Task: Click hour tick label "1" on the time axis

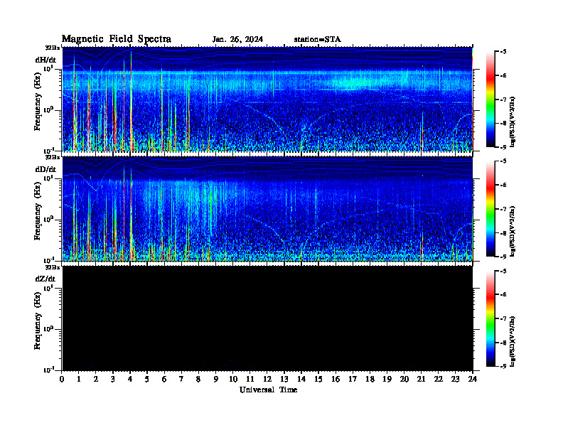Action: [x=79, y=380]
